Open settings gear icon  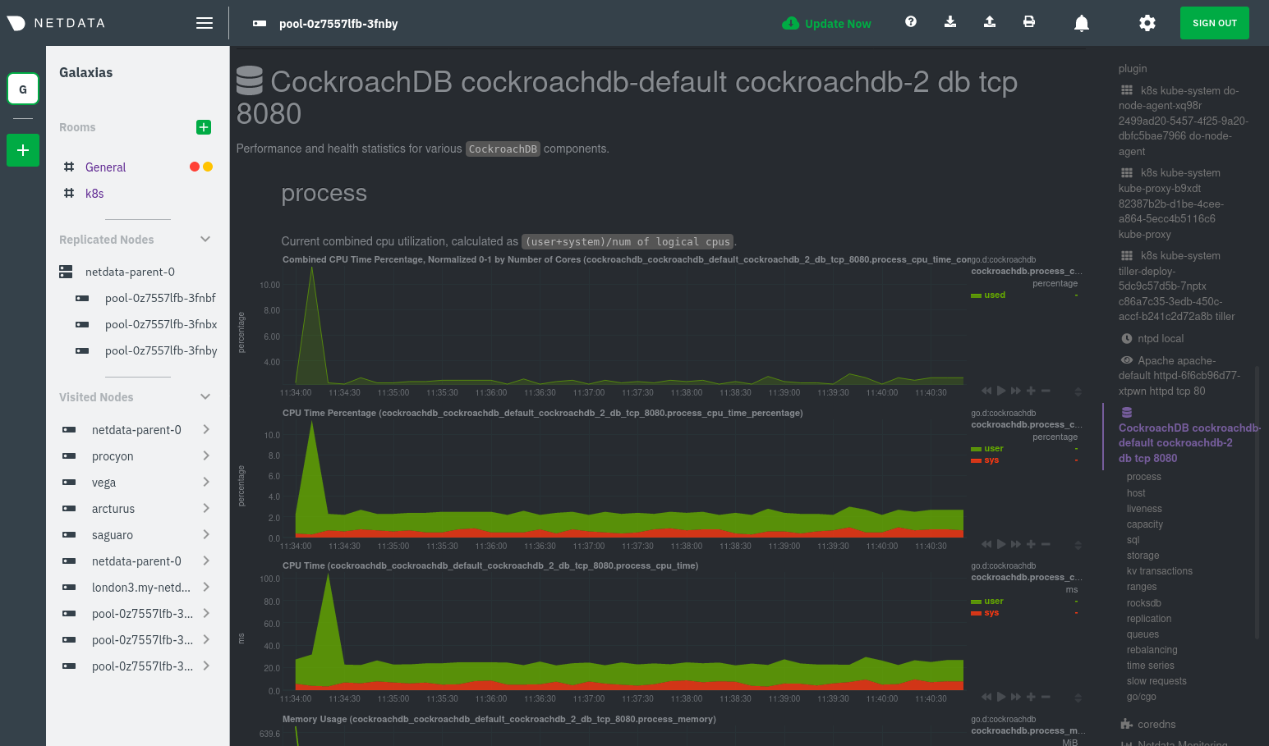coord(1147,23)
